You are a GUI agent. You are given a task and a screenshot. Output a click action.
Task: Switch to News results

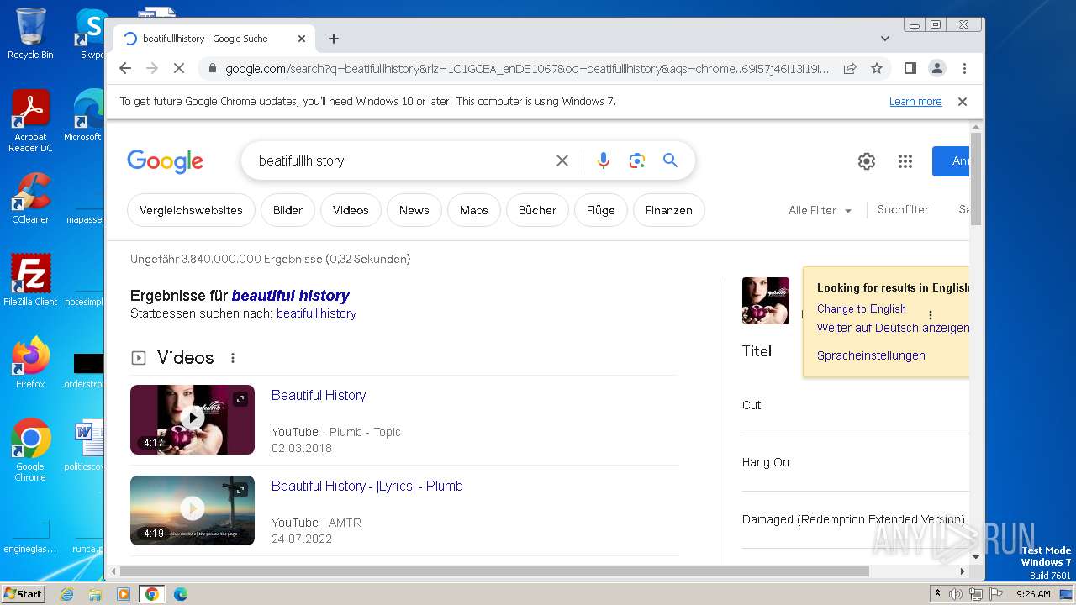[x=414, y=210]
